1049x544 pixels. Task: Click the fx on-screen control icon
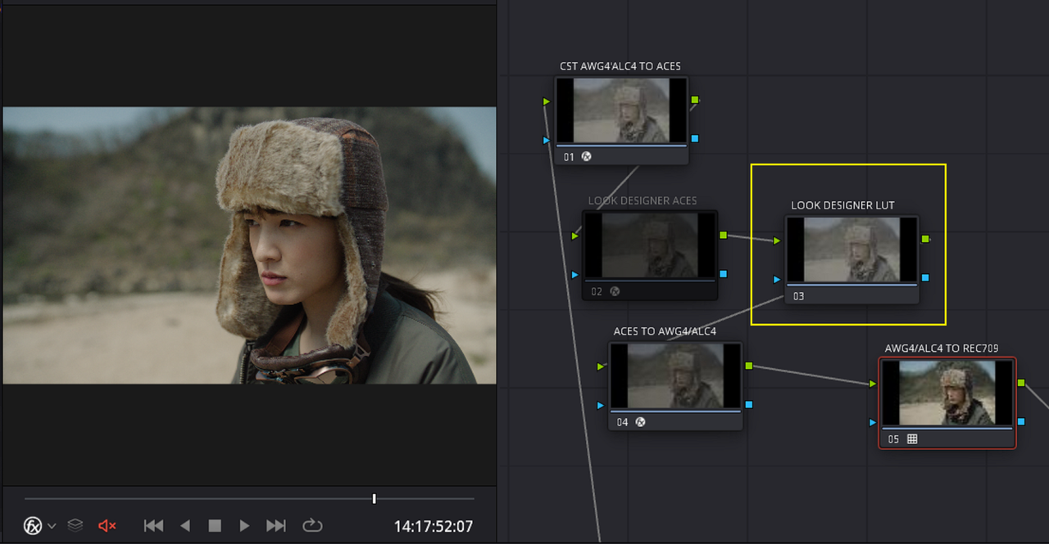34,525
